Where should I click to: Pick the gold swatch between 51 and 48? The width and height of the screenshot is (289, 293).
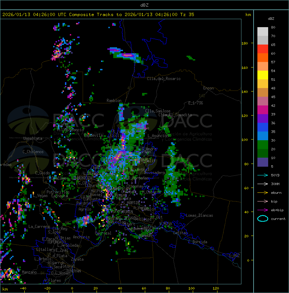[263, 84]
